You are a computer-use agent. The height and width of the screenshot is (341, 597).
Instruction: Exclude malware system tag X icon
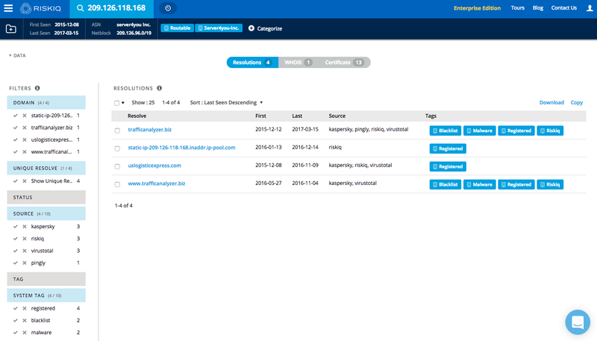[25, 333]
